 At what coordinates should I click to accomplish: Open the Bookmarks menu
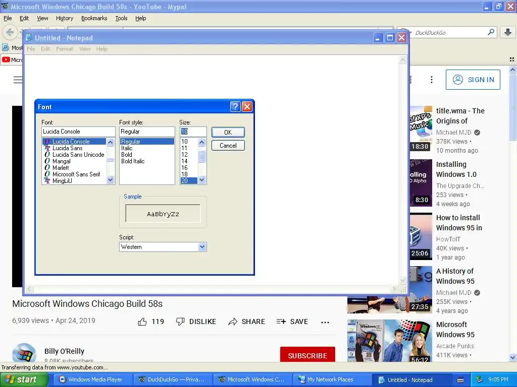pos(94,18)
